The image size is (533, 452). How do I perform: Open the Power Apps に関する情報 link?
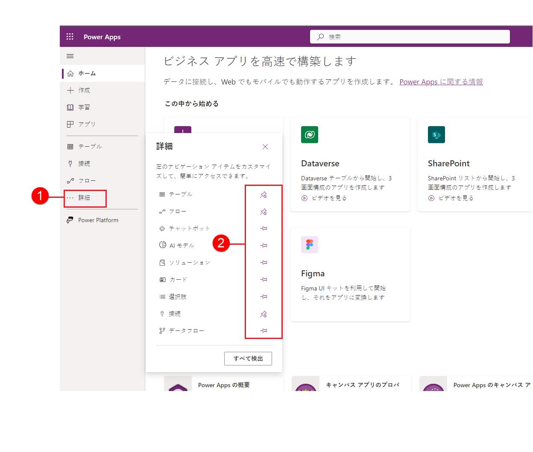coord(441,82)
